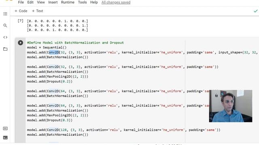Viewport: 259px width, 145px height.
Task: Open the Insert menu
Action: pyautogui.click(x=53, y=2)
